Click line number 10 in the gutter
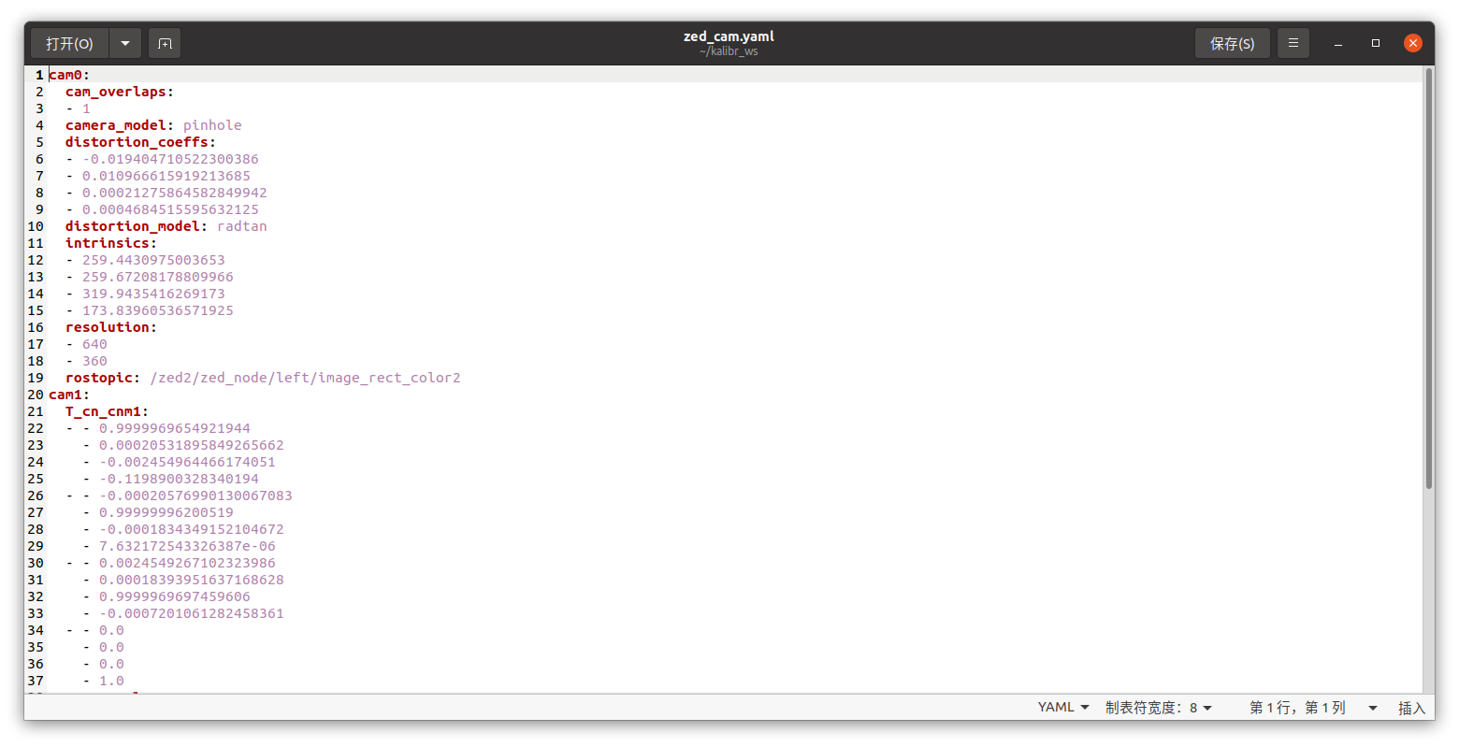 pos(36,226)
